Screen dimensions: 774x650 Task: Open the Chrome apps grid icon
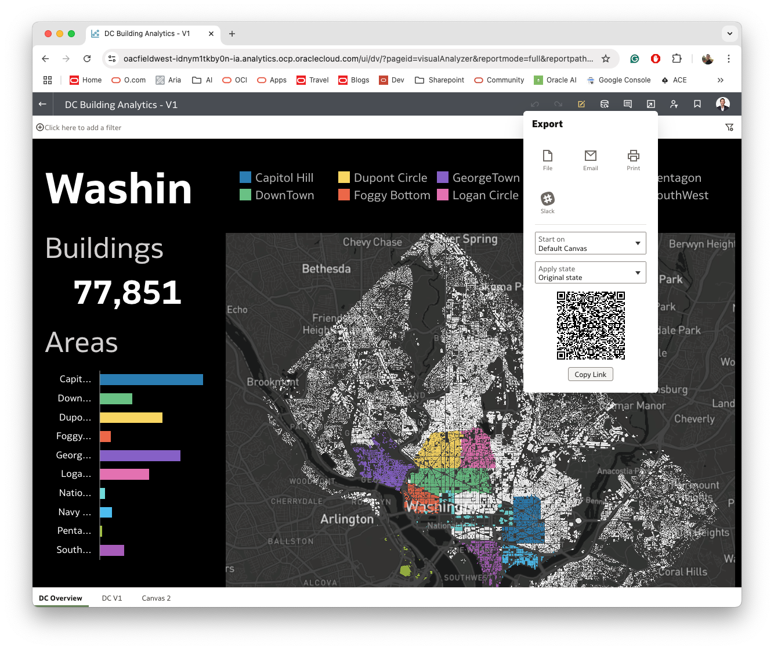tap(48, 80)
